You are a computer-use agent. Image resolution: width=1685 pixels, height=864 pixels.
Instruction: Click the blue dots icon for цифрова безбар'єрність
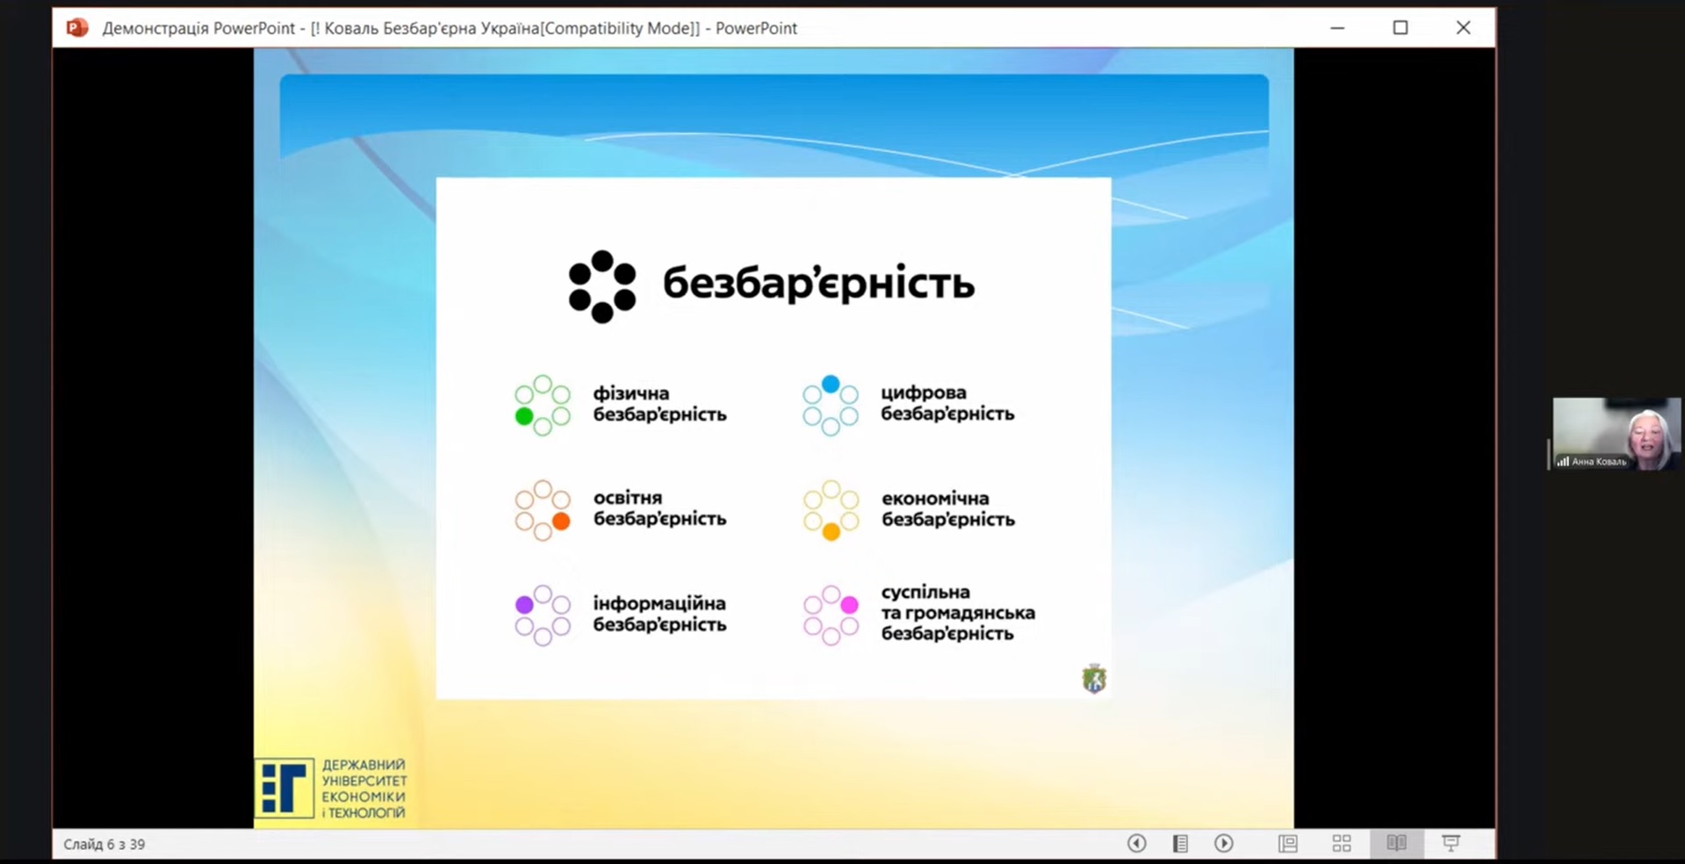(831, 405)
